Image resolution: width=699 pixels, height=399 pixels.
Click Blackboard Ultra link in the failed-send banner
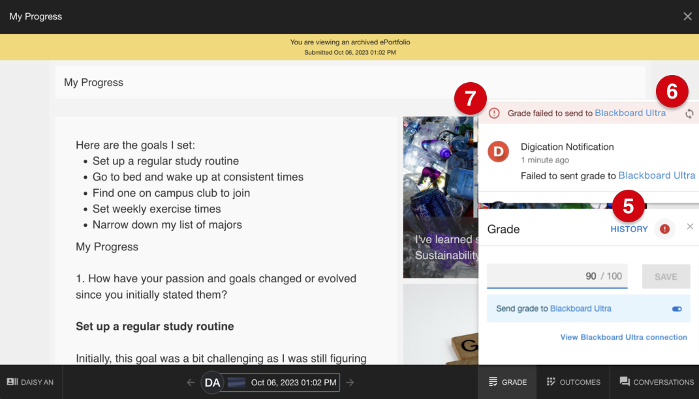click(x=630, y=113)
